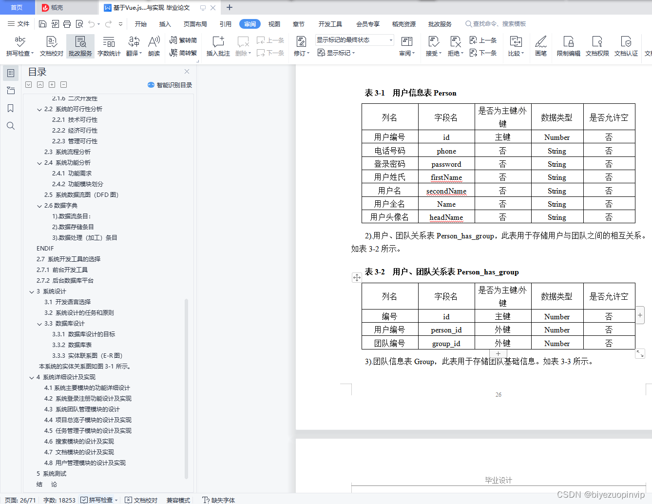Collapse the 3 系统设计 outline node
This screenshot has height=504, width=652.
click(x=32, y=292)
